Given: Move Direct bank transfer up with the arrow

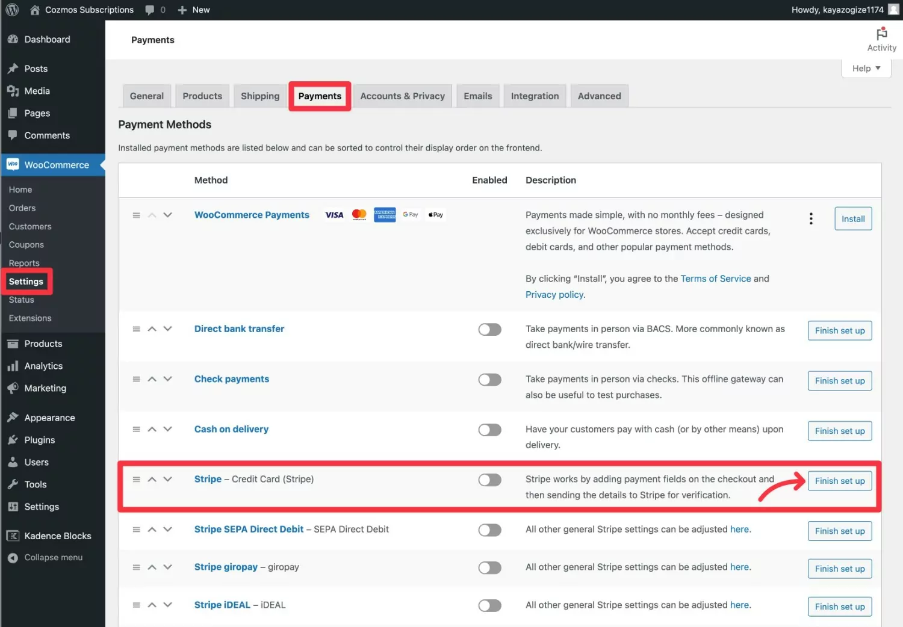Looking at the screenshot, I should 152,329.
